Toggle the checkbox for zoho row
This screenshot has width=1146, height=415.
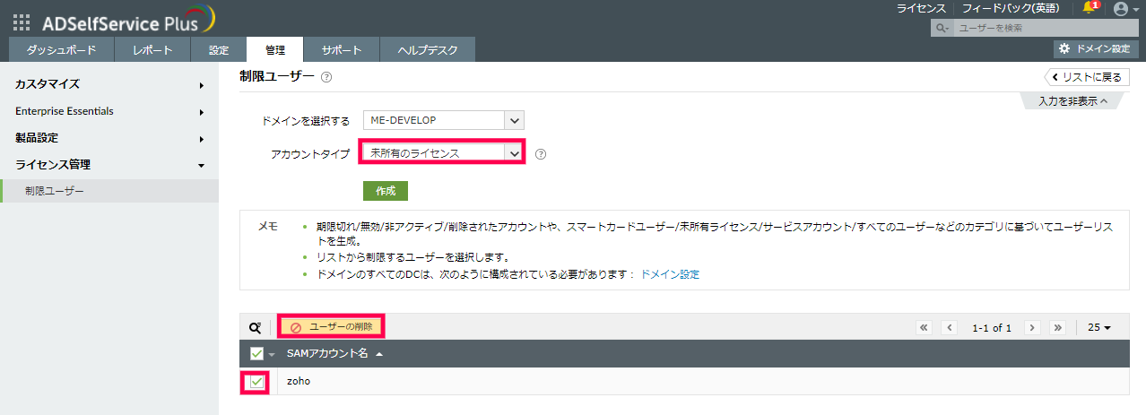(x=257, y=382)
